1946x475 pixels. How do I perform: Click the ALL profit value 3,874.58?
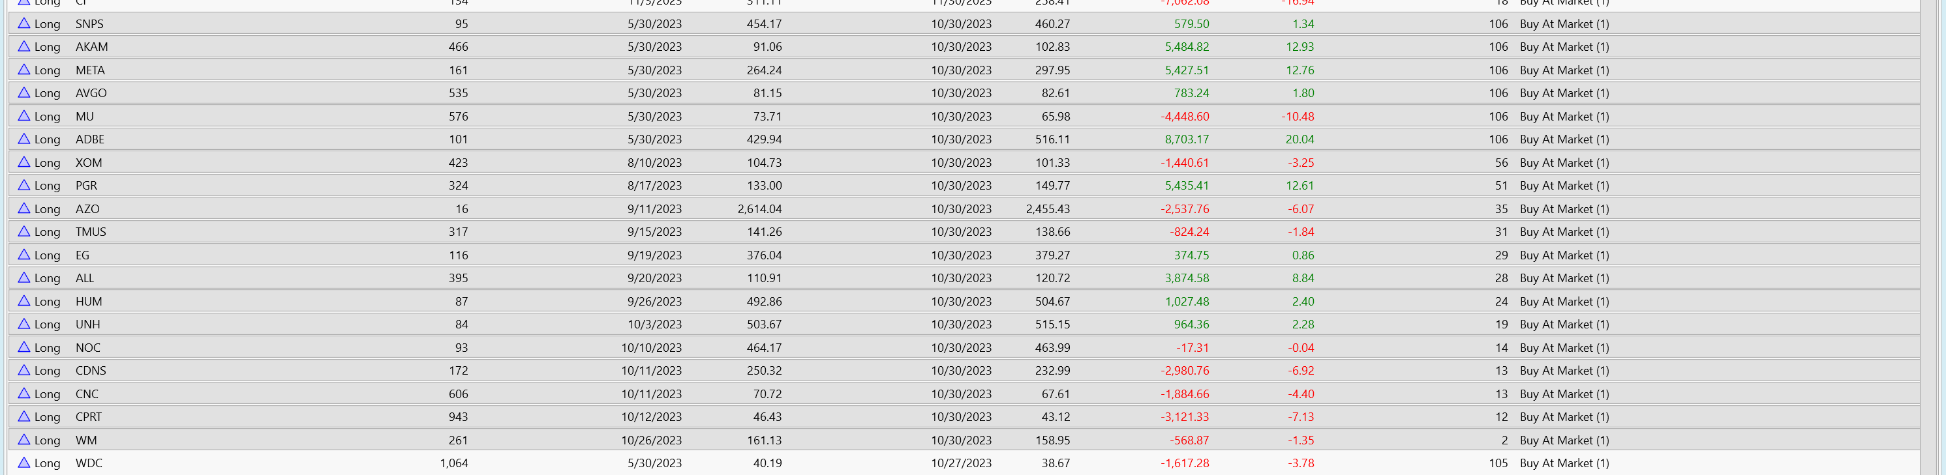tap(1187, 278)
